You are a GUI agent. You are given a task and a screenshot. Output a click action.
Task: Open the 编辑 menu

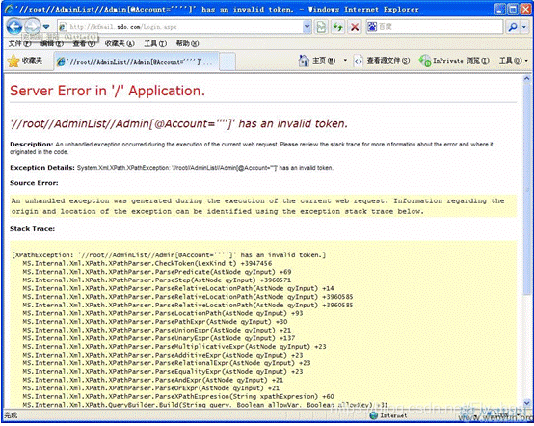click(x=52, y=43)
